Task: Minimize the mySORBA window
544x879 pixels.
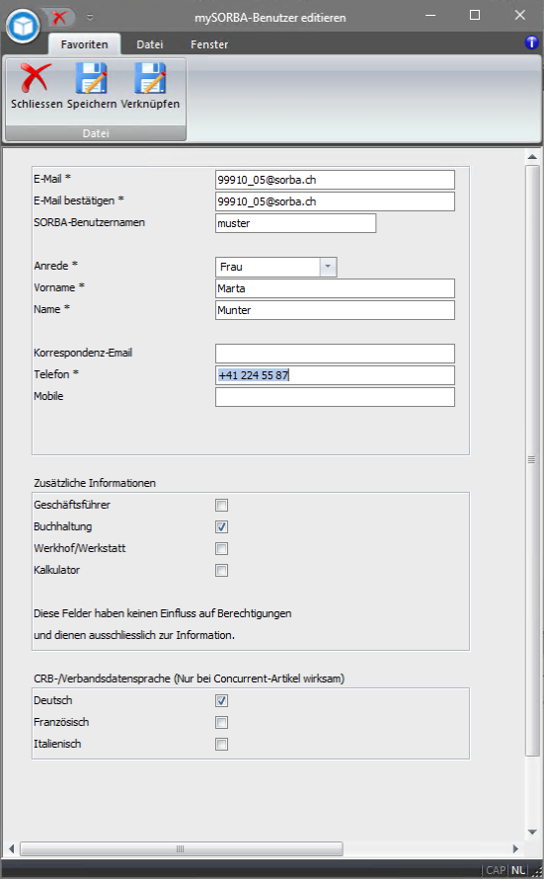Action: click(x=430, y=15)
